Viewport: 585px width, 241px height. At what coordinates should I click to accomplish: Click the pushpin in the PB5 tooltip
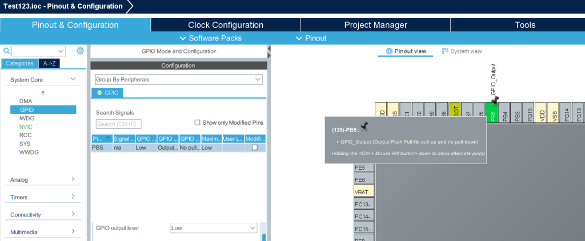[x=364, y=126]
